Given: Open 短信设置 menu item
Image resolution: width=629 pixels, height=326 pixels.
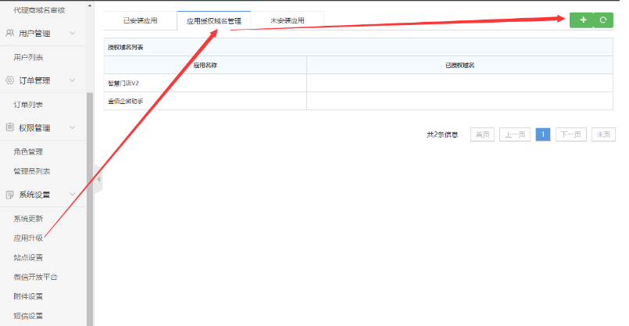Looking at the screenshot, I should (x=28, y=316).
